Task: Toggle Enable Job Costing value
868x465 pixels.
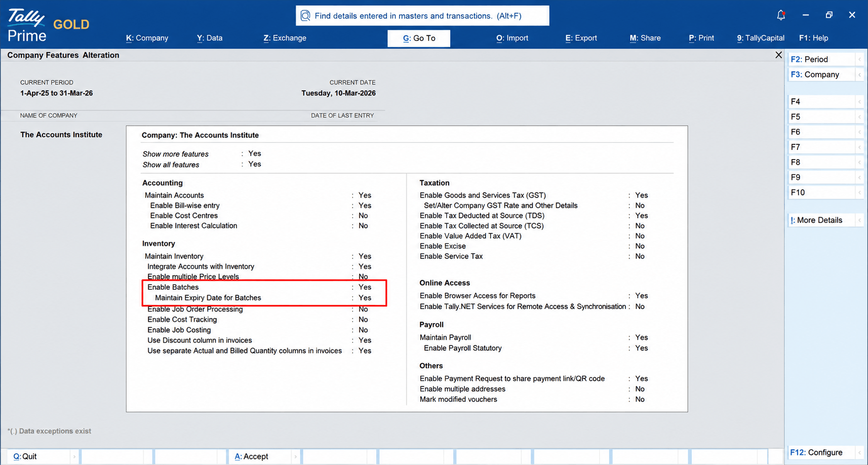Action: 363,330
